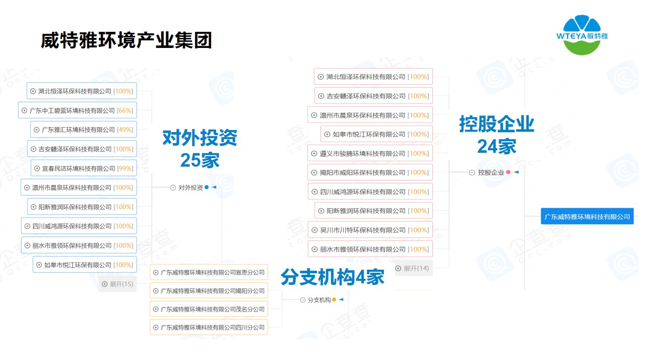The height and width of the screenshot is (363, 645).
Task: Click plus icon beside 广东中工碧蓝环境科技有限公司
Action: click(24, 110)
